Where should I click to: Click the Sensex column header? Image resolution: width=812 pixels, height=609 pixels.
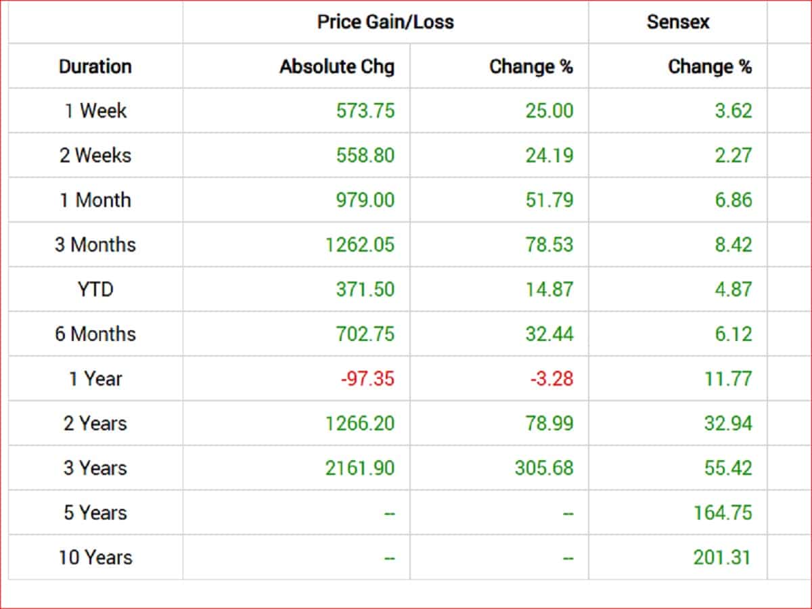pos(677,22)
